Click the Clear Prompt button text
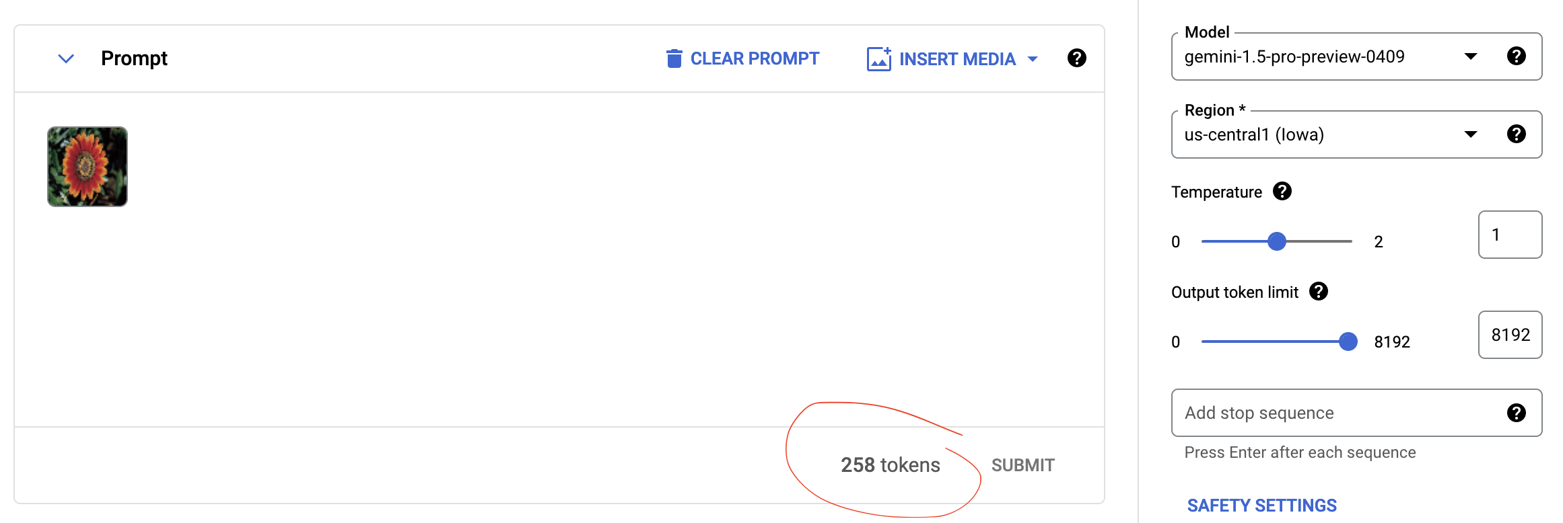1563x523 pixels. click(755, 58)
